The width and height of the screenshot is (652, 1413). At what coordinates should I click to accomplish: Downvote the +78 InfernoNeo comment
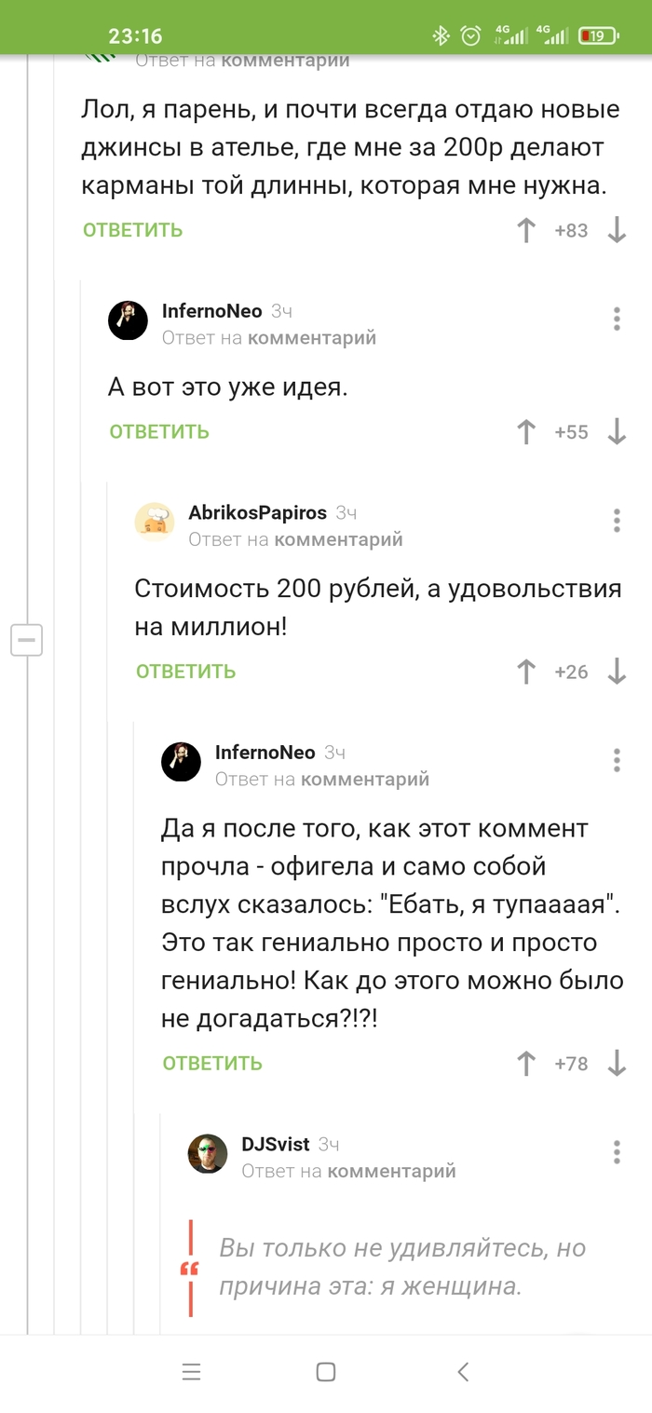pyautogui.click(x=617, y=1063)
